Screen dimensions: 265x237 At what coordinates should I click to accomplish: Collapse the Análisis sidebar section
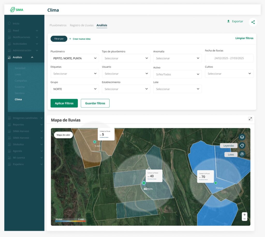(x=32, y=57)
